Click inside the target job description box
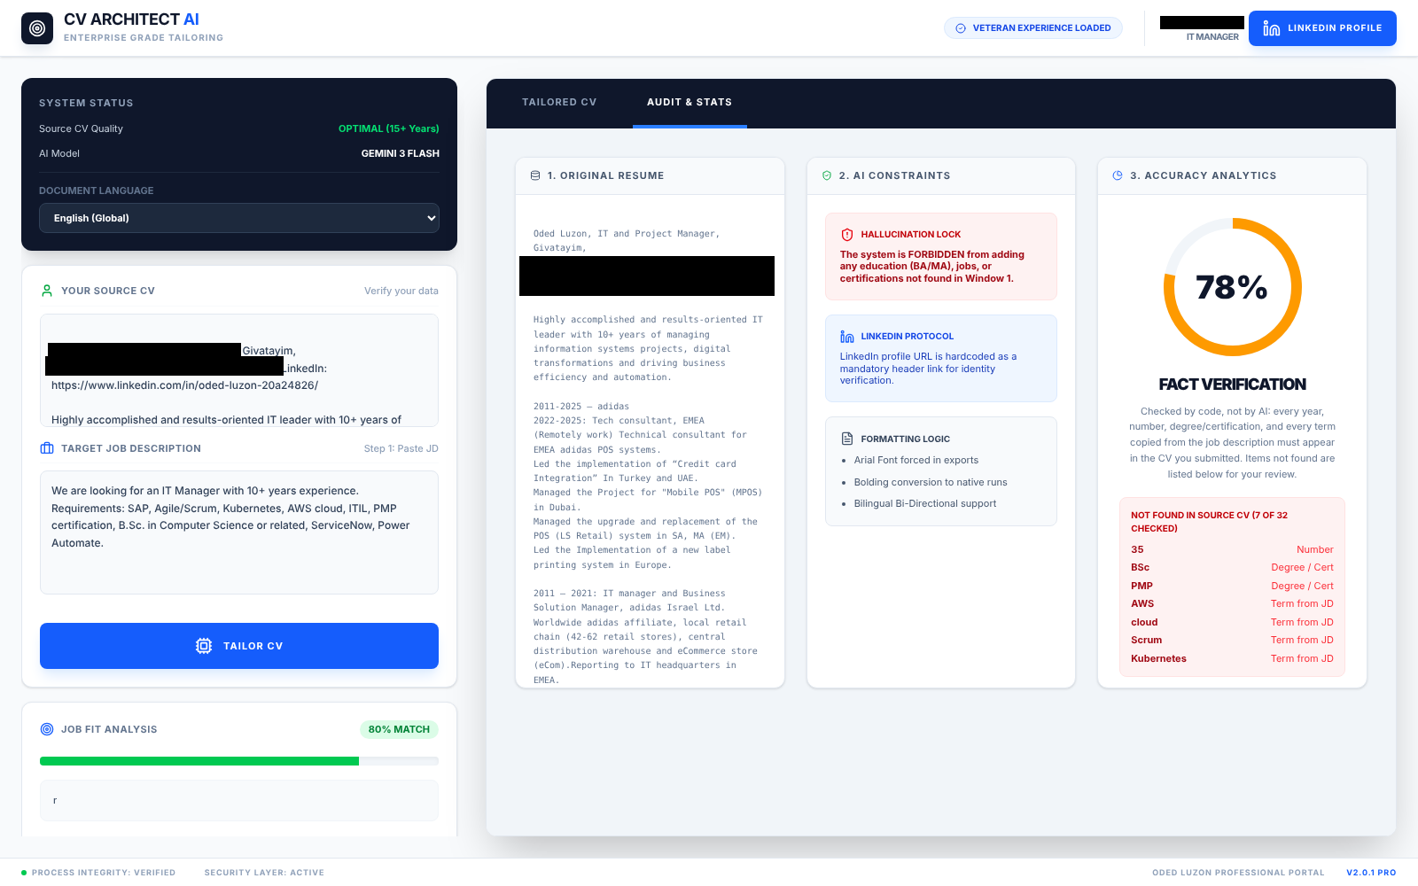The width and height of the screenshot is (1418, 886). point(239,532)
